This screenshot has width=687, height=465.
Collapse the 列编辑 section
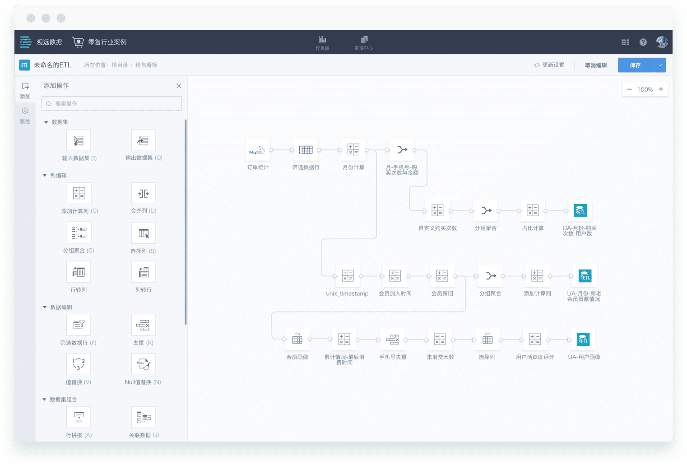click(x=45, y=176)
